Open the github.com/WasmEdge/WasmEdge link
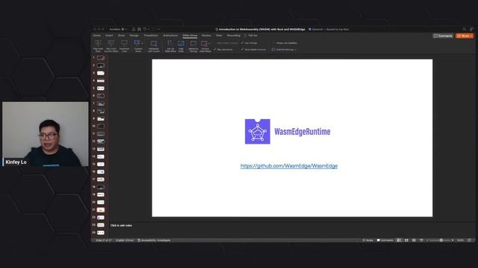Screen dimensions: 478x268 click(x=289, y=166)
